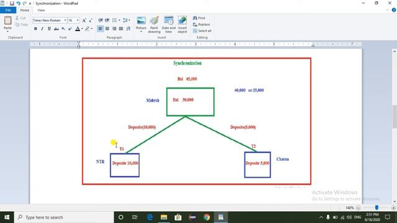Image resolution: width=397 pixels, height=223 pixels.
Task: Expand the highlight color dropdown arrow
Action: 92,28
